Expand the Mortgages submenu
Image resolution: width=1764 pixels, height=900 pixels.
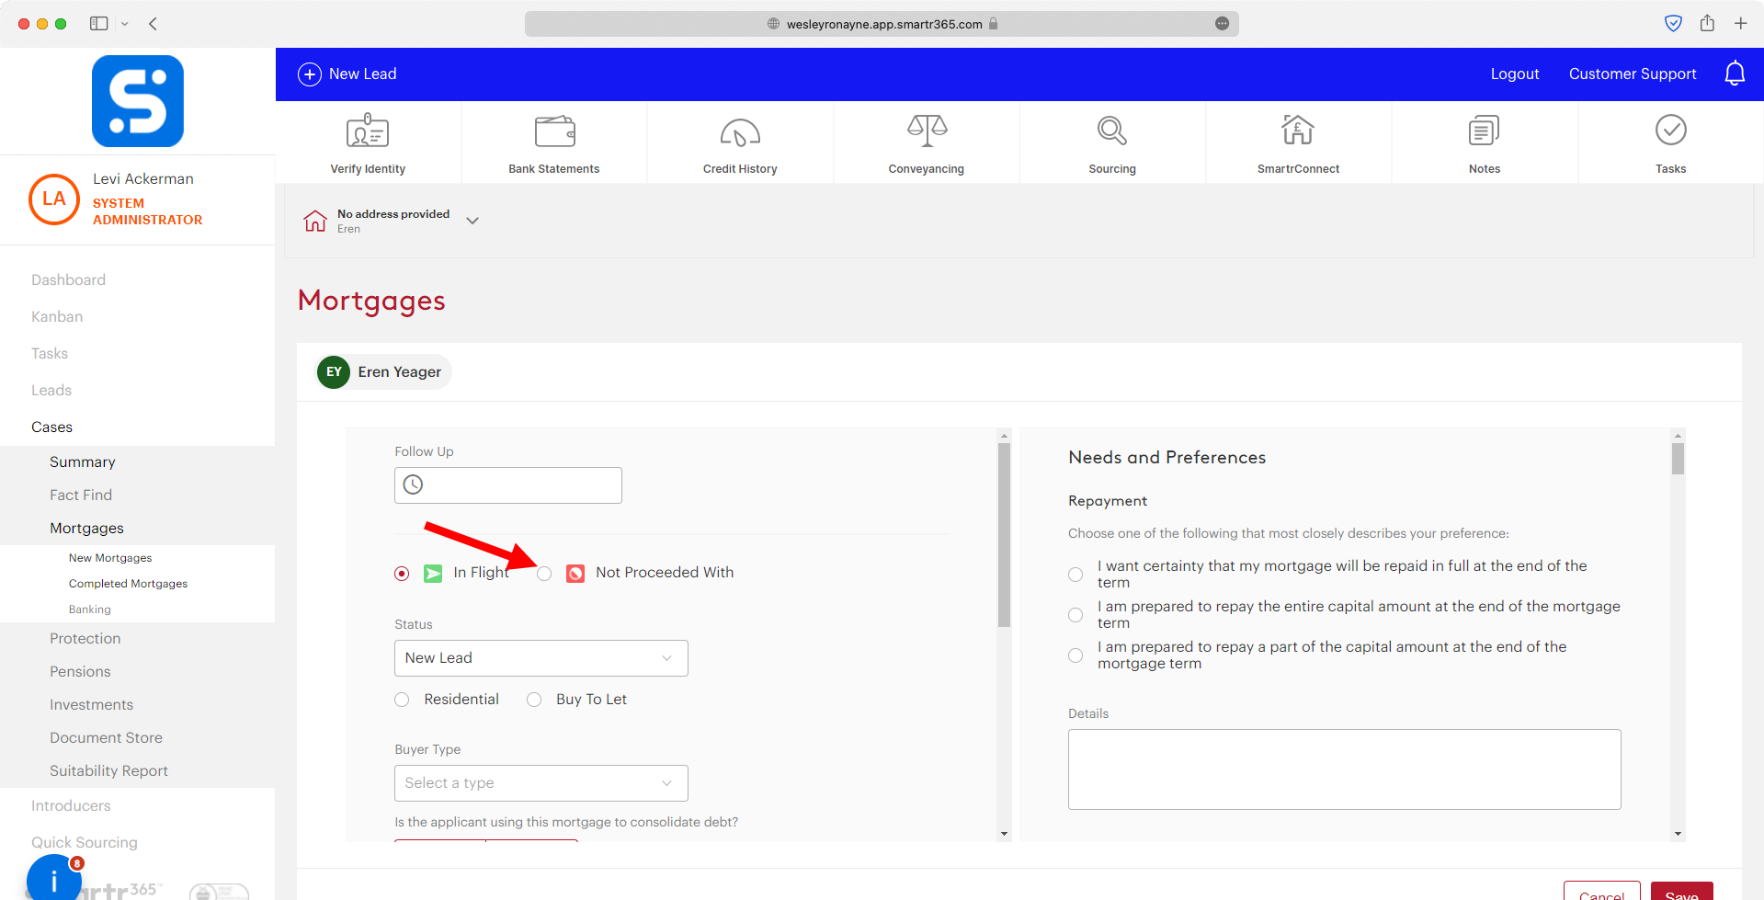[x=86, y=528]
